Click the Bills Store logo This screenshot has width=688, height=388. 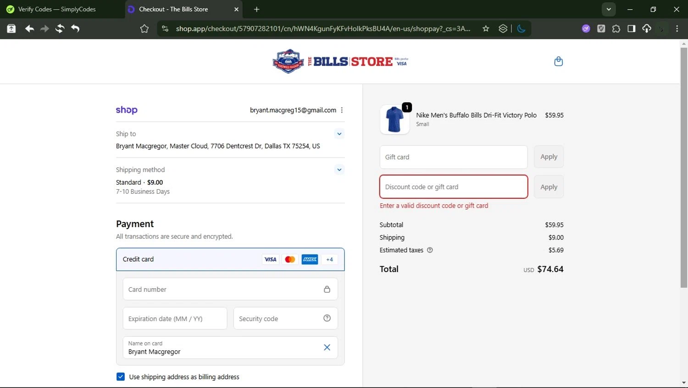[340, 61]
